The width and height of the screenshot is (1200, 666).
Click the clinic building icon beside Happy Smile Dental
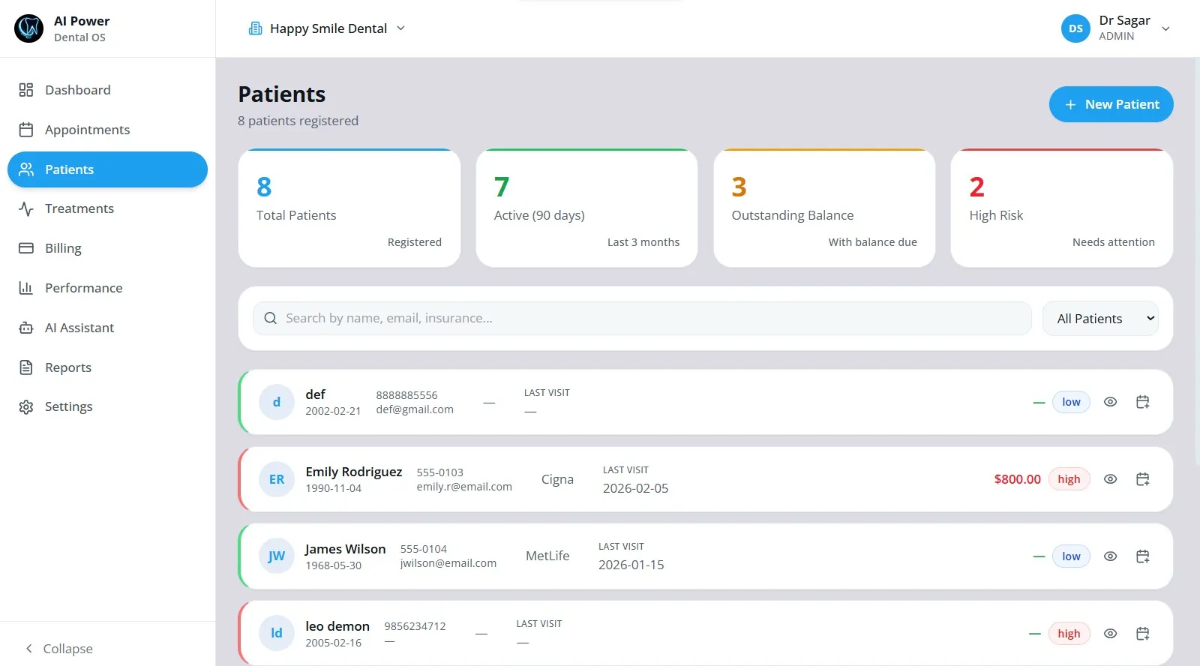[256, 28]
